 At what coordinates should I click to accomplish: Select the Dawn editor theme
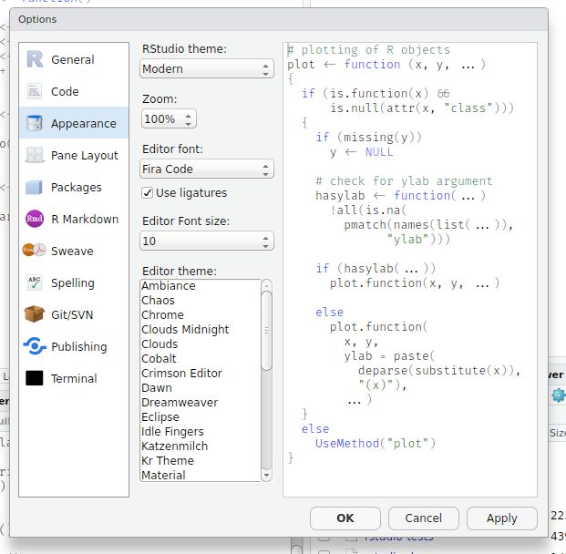(x=201, y=388)
